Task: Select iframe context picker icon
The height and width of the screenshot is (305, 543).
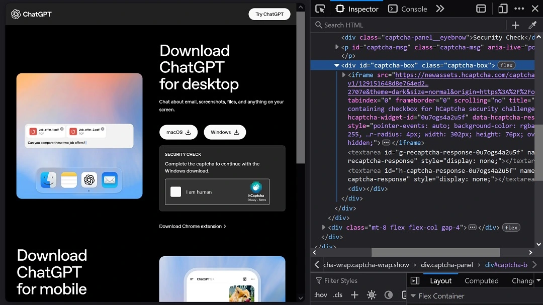Action: coord(481,9)
